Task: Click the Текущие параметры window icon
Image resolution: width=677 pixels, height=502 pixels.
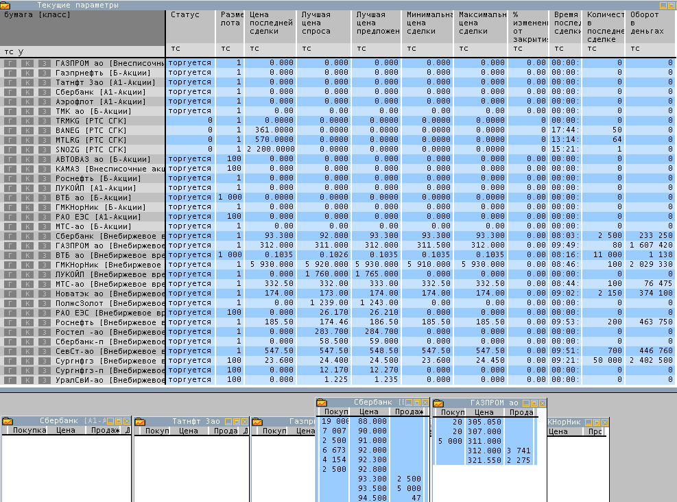Action: point(5,5)
